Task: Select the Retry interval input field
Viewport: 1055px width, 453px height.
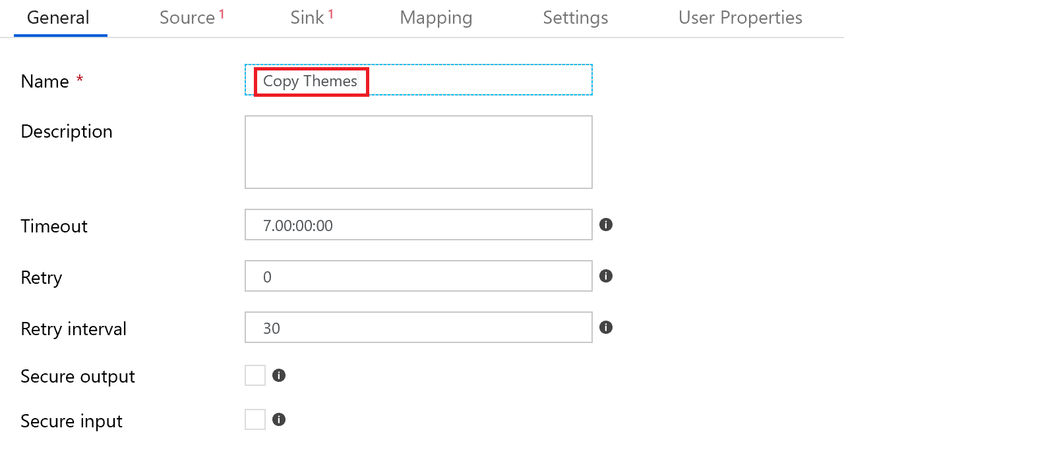Action: [418, 328]
